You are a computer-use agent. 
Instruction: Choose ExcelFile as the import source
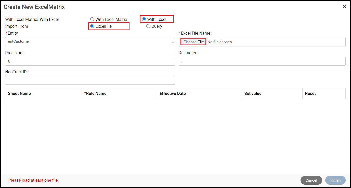point(92,26)
